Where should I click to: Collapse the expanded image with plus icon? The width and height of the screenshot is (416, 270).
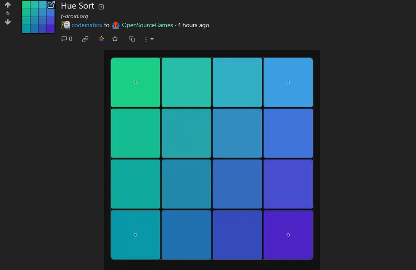pyautogui.click(x=101, y=7)
